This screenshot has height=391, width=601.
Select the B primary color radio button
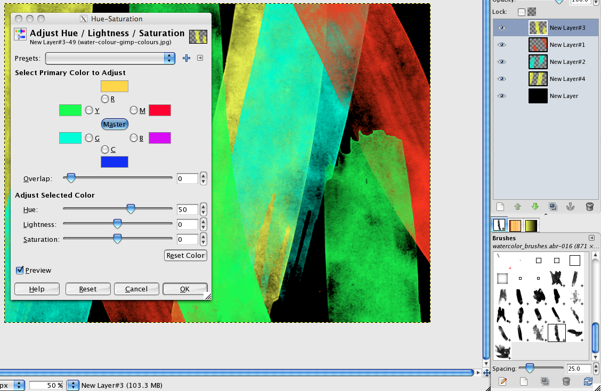tap(133, 137)
